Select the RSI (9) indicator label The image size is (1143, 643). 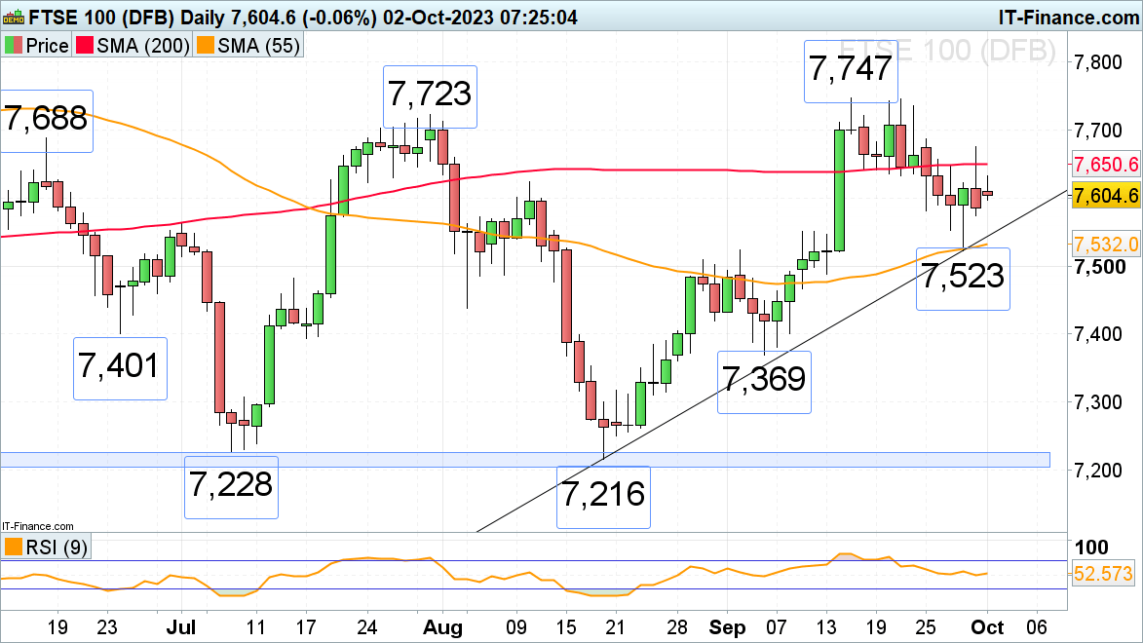click(57, 547)
